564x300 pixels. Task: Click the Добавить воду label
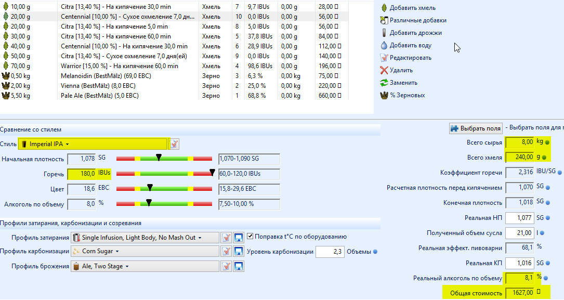(x=411, y=45)
